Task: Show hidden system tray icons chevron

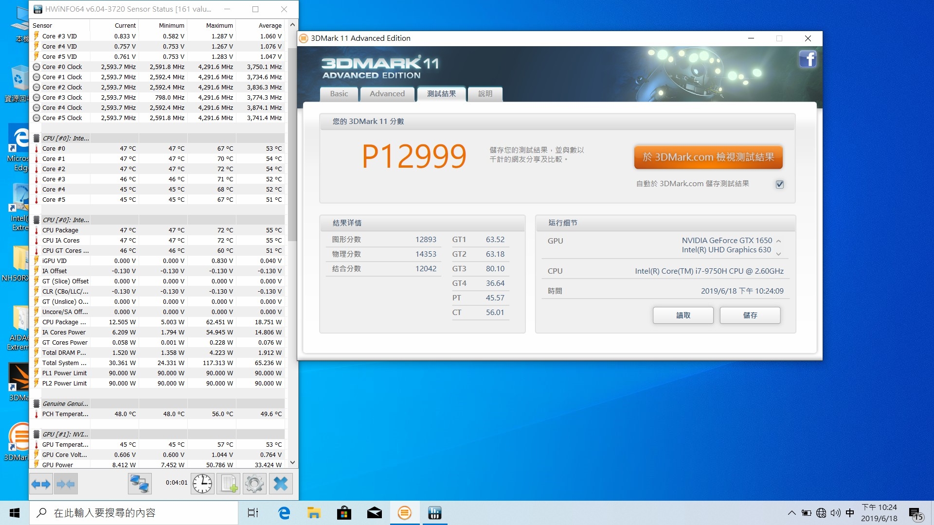Action: 791,513
